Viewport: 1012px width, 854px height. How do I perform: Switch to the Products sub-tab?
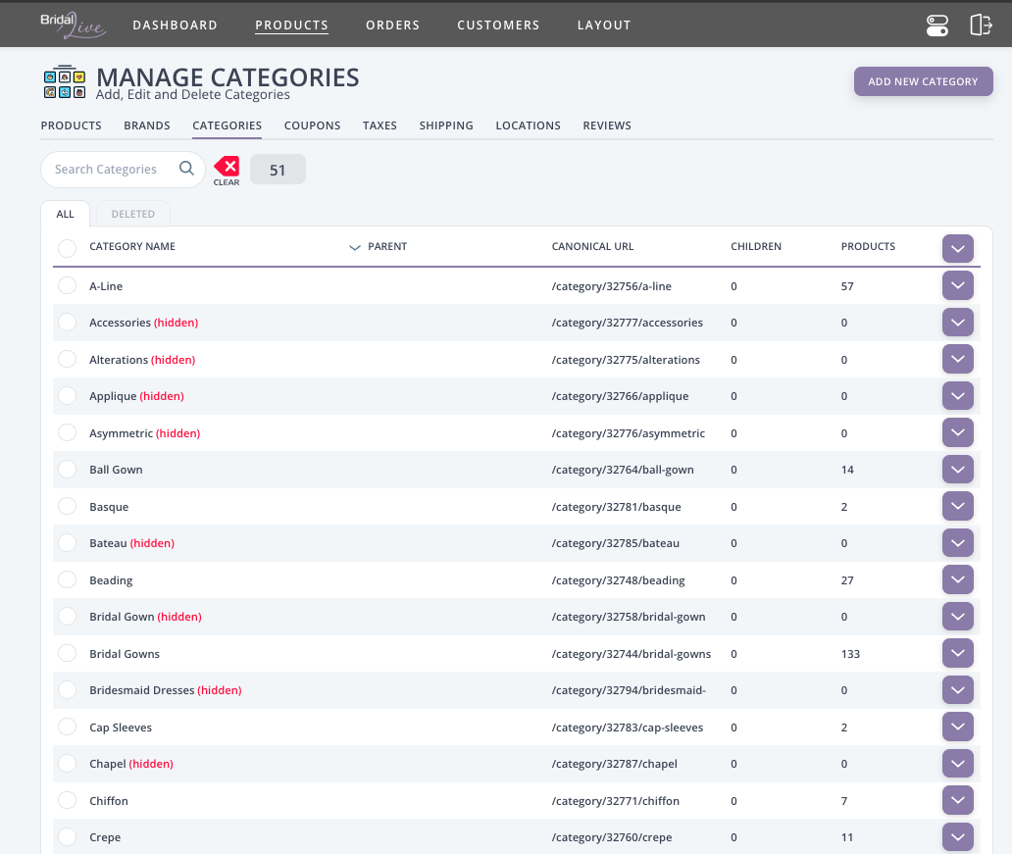pyautogui.click(x=71, y=126)
